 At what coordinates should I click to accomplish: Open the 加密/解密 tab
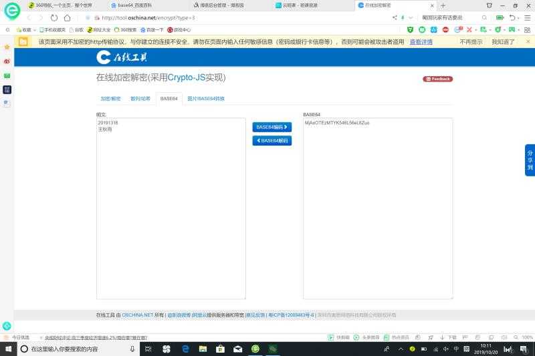click(x=110, y=98)
